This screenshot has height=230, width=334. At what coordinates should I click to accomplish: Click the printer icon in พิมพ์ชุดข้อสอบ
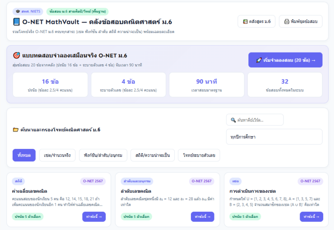[287, 21]
